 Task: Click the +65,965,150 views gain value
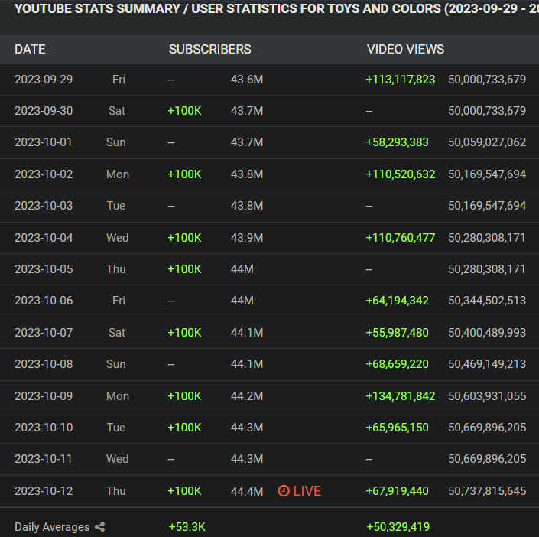click(x=397, y=428)
